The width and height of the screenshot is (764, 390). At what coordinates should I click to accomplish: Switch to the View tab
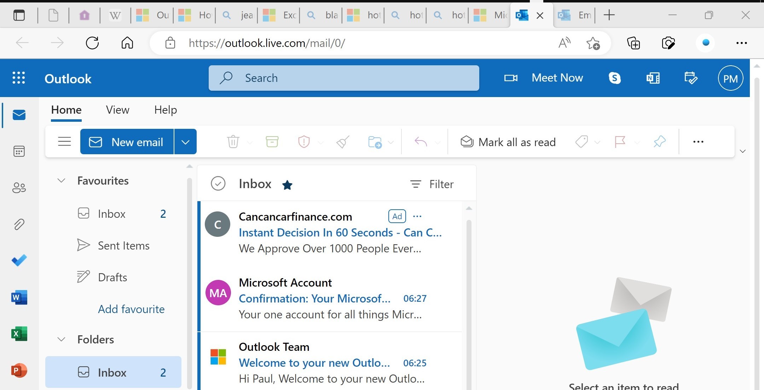coord(117,110)
